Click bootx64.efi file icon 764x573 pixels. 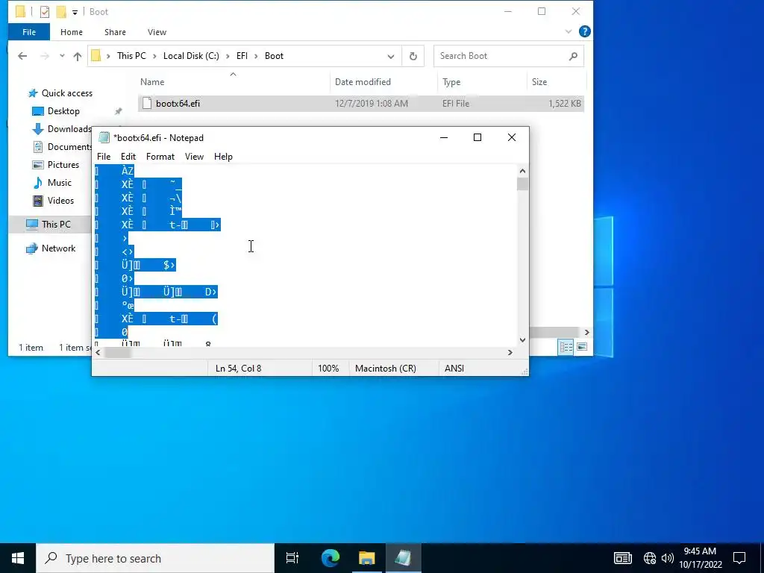point(147,103)
